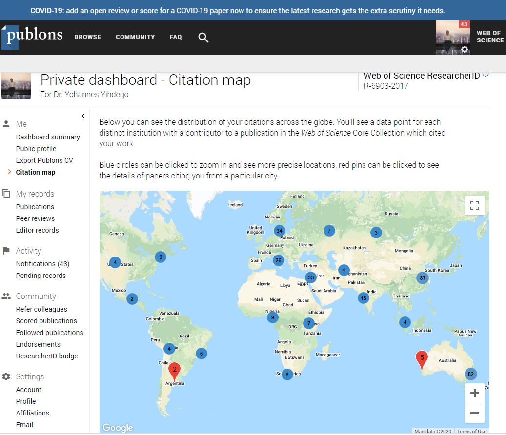
Task: Select Export Publons CV
Action: click(x=44, y=160)
